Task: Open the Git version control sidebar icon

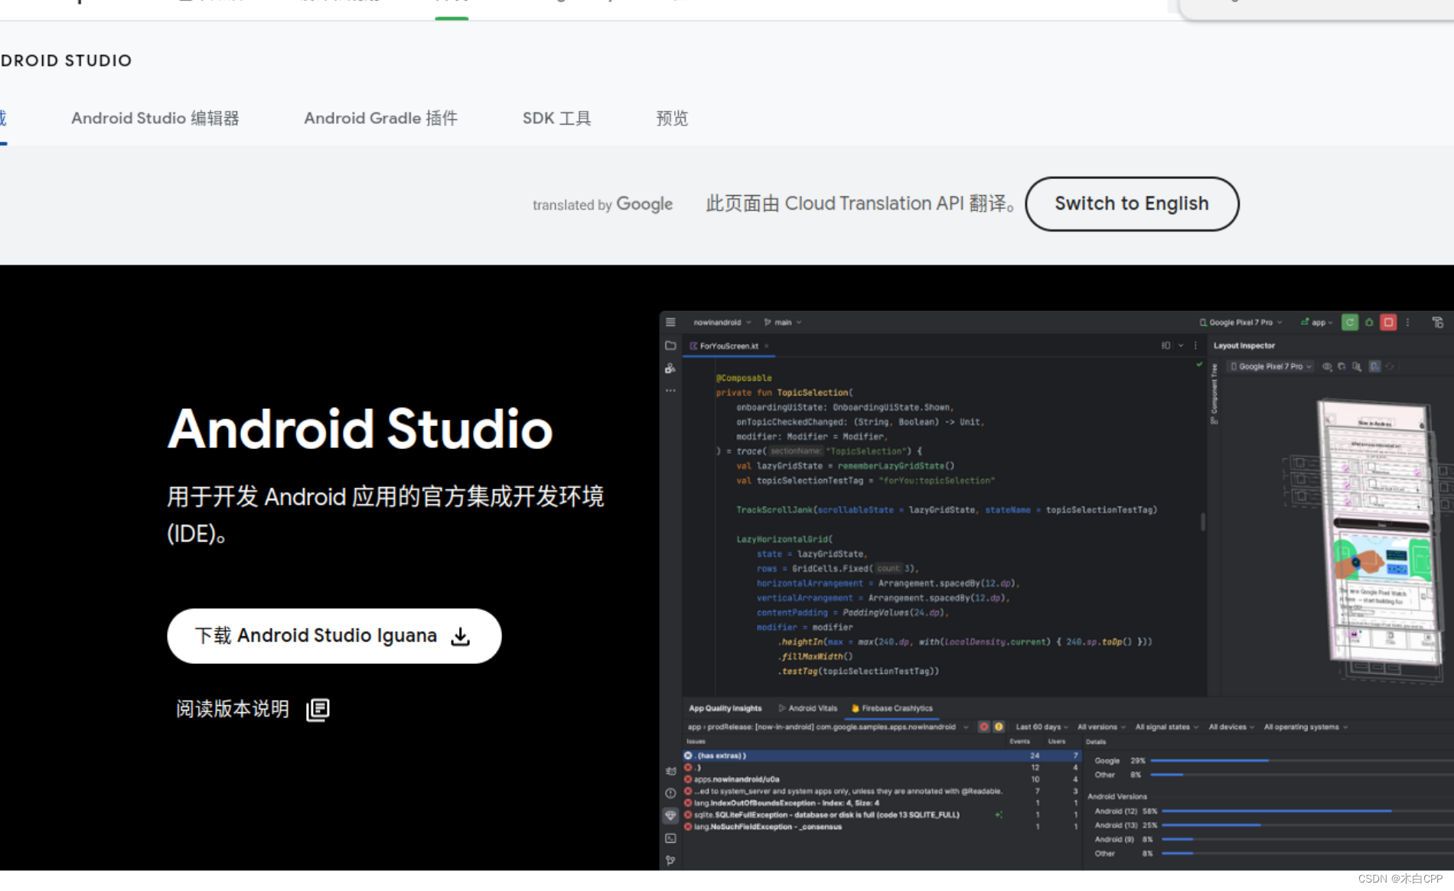Action: point(670,860)
